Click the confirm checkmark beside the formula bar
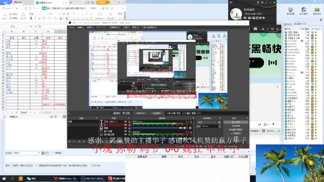324x182 pixels. click(35, 26)
